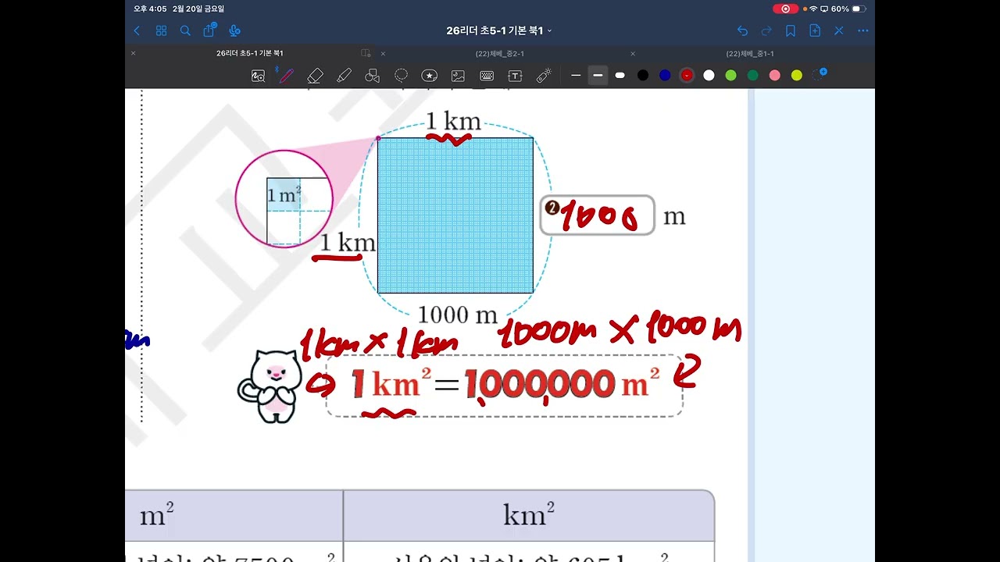Select the 26리더 초5-1 기본 북1 tab
The image size is (1000, 562).
coord(250,54)
